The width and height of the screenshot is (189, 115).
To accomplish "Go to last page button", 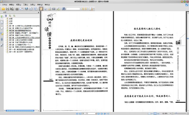I will (102, 113).
